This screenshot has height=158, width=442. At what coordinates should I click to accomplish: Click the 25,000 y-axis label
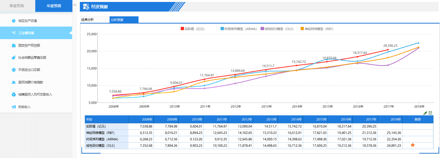92,34
